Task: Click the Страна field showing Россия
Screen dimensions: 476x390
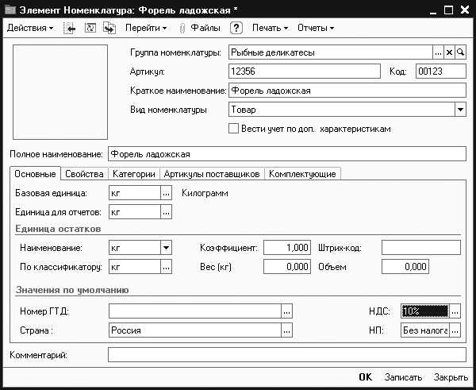Action: [x=195, y=330]
